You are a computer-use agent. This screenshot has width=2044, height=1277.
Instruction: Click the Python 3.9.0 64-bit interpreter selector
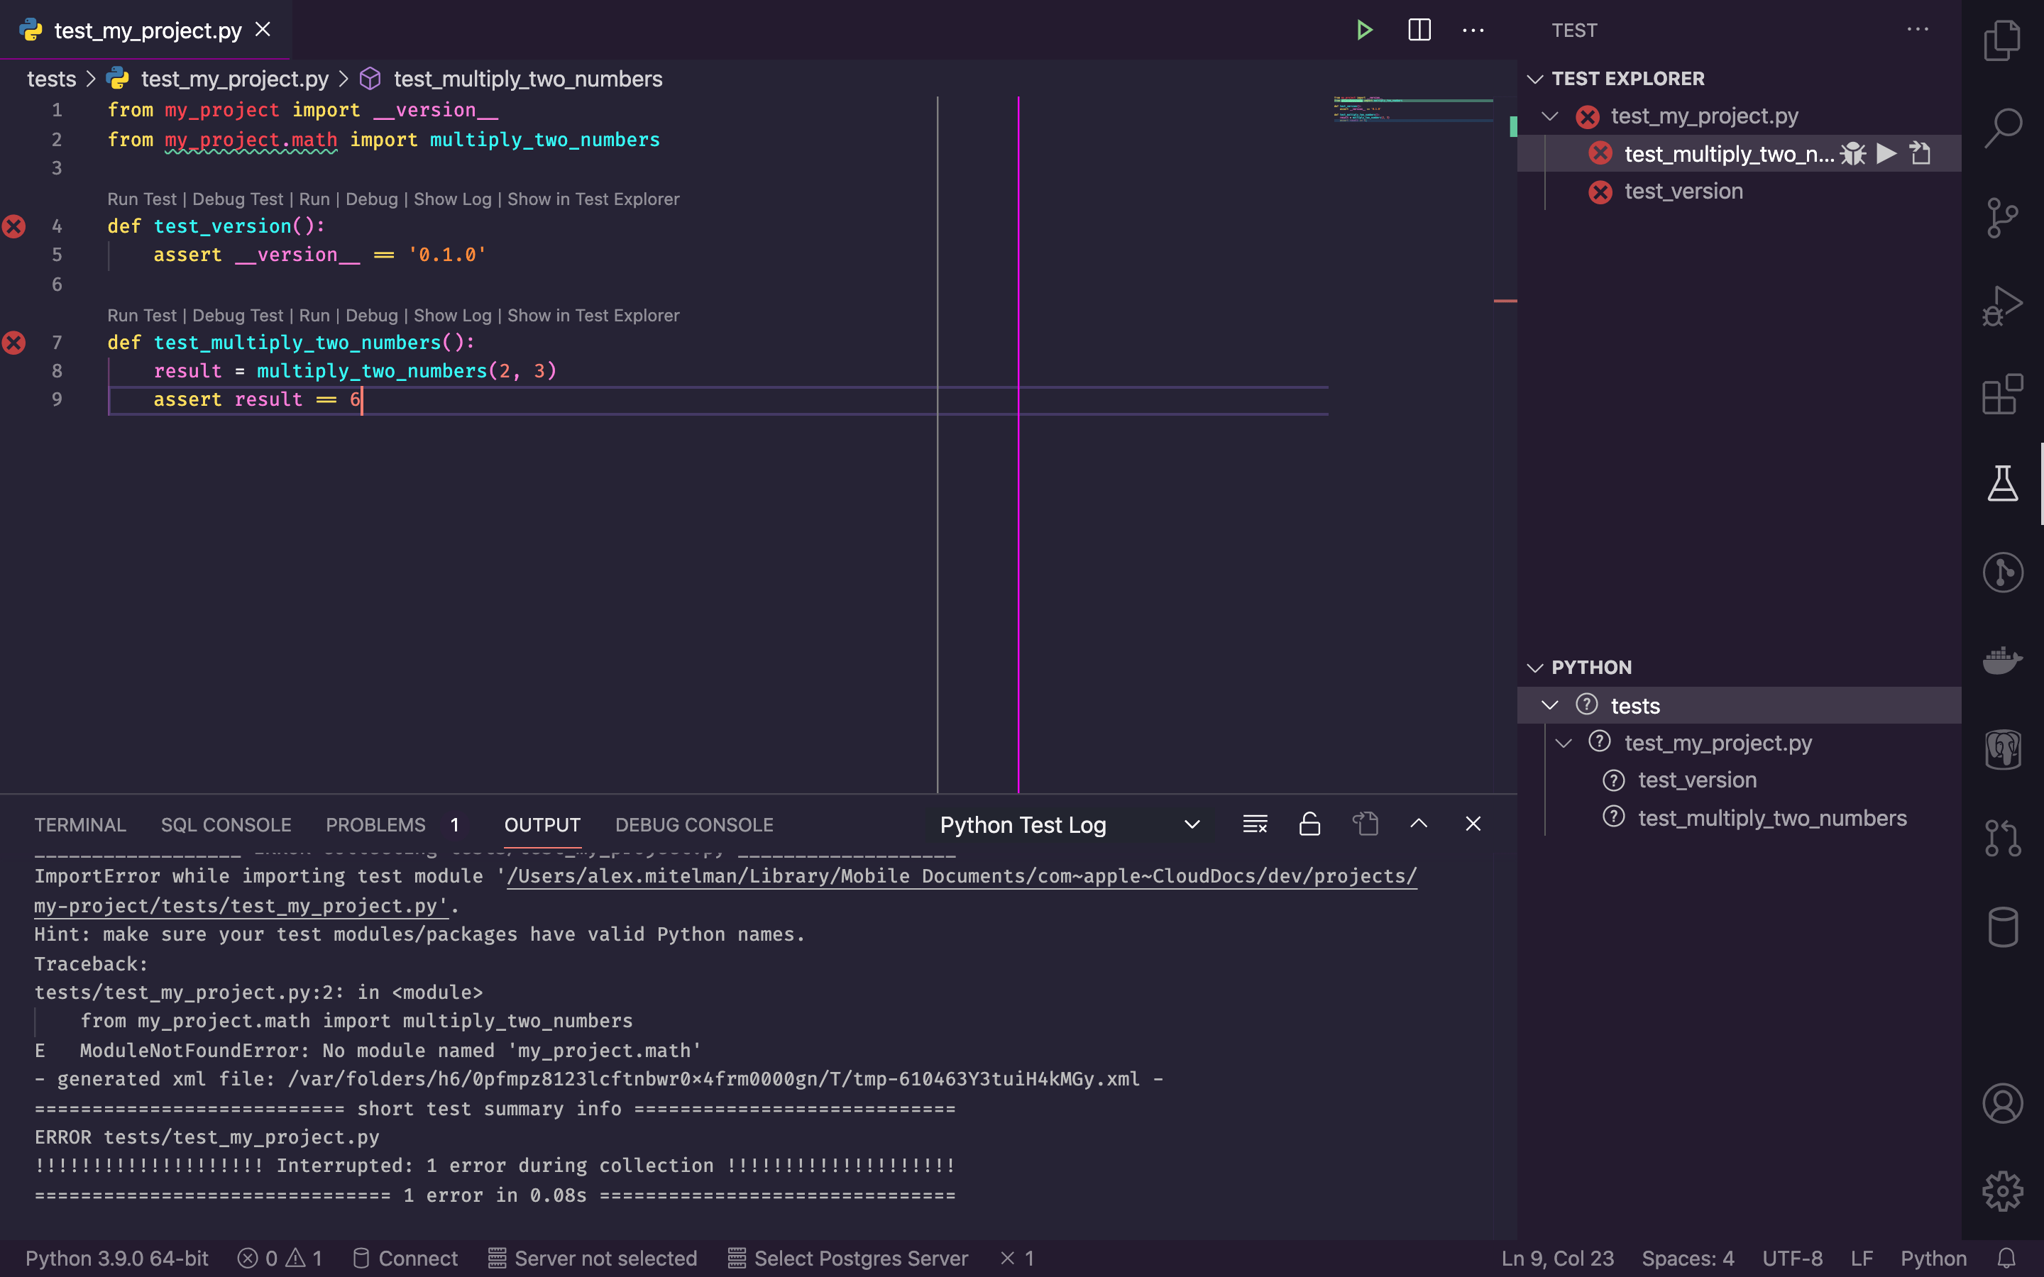click(116, 1259)
